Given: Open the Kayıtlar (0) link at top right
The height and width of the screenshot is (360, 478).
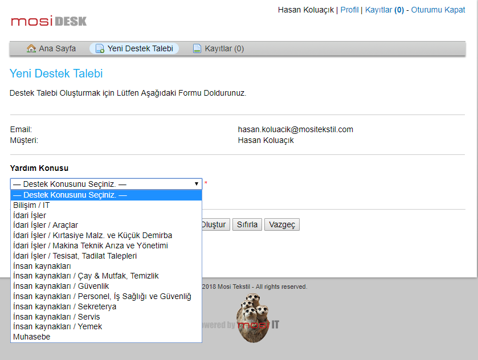Looking at the screenshot, I should click(385, 10).
